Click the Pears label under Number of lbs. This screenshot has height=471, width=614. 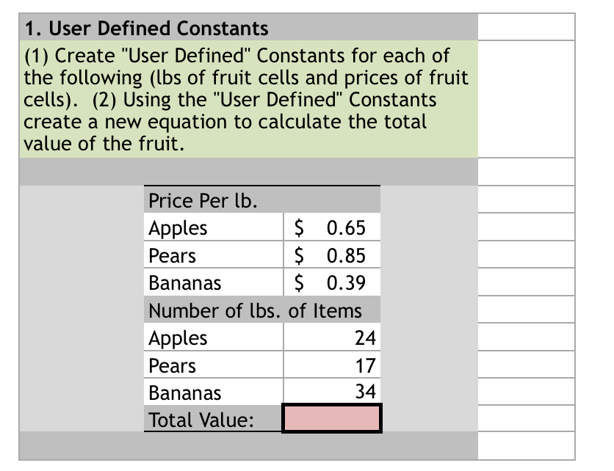(x=214, y=365)
